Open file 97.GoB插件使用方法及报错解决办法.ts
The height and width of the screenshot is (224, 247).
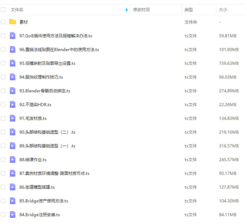pyautogui.click(x=56, y=36)
